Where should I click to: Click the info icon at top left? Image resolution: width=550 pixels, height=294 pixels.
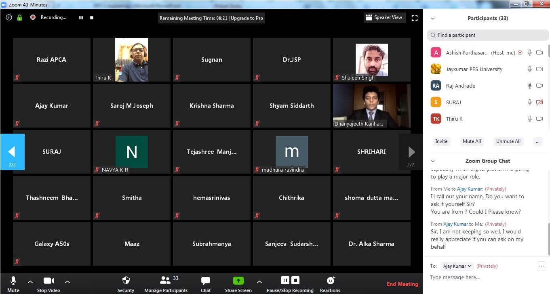coord(9,17)
